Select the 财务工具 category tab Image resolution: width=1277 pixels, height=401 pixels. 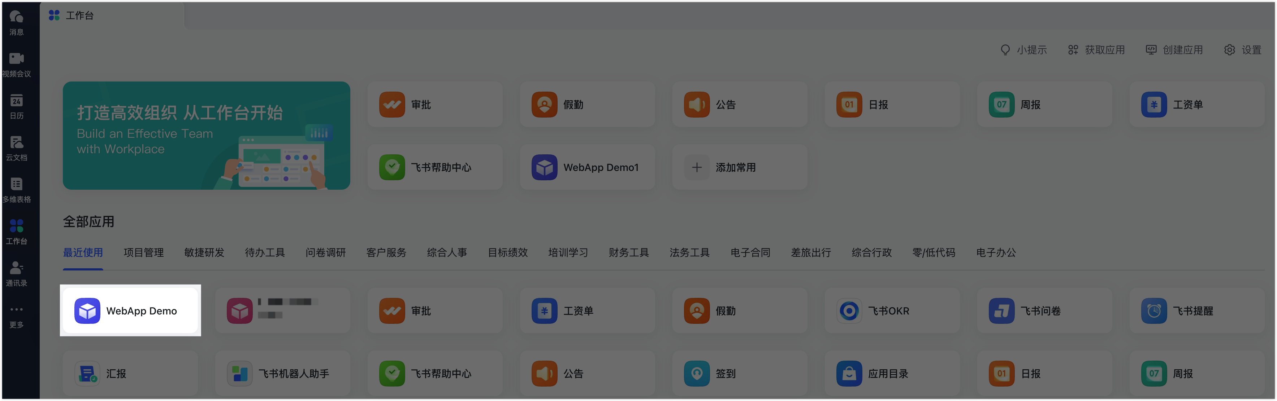(x=628, y=252)
